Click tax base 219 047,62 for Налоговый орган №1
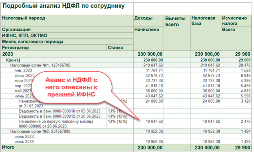This screenshot has width=254, height=154. tap(210, 65)
